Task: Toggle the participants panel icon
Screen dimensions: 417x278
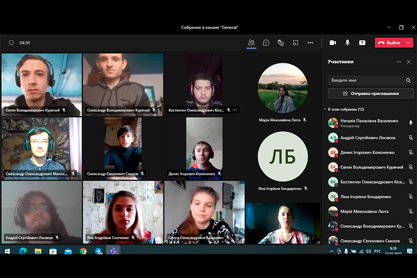Action: pos(251,43)
